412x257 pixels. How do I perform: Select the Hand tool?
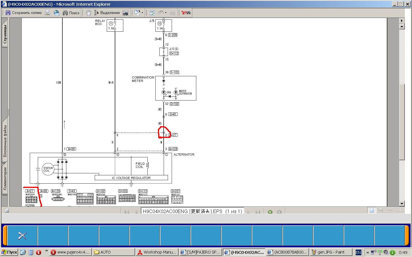88,13
